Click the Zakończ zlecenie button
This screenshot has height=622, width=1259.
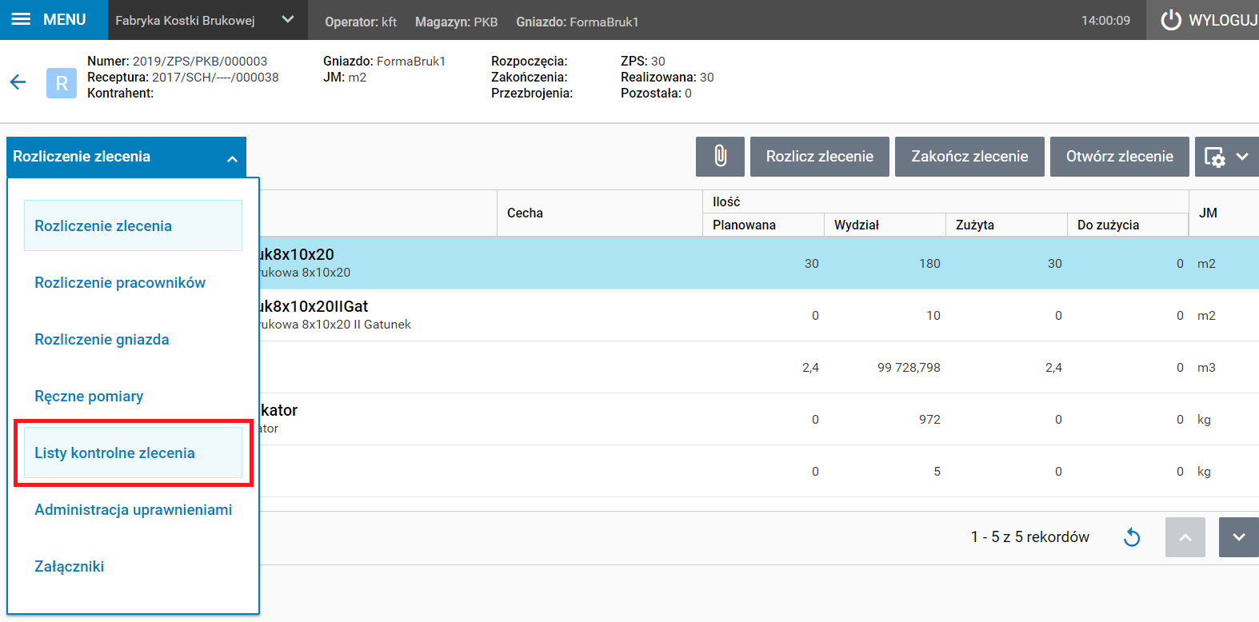click(969, 157)
